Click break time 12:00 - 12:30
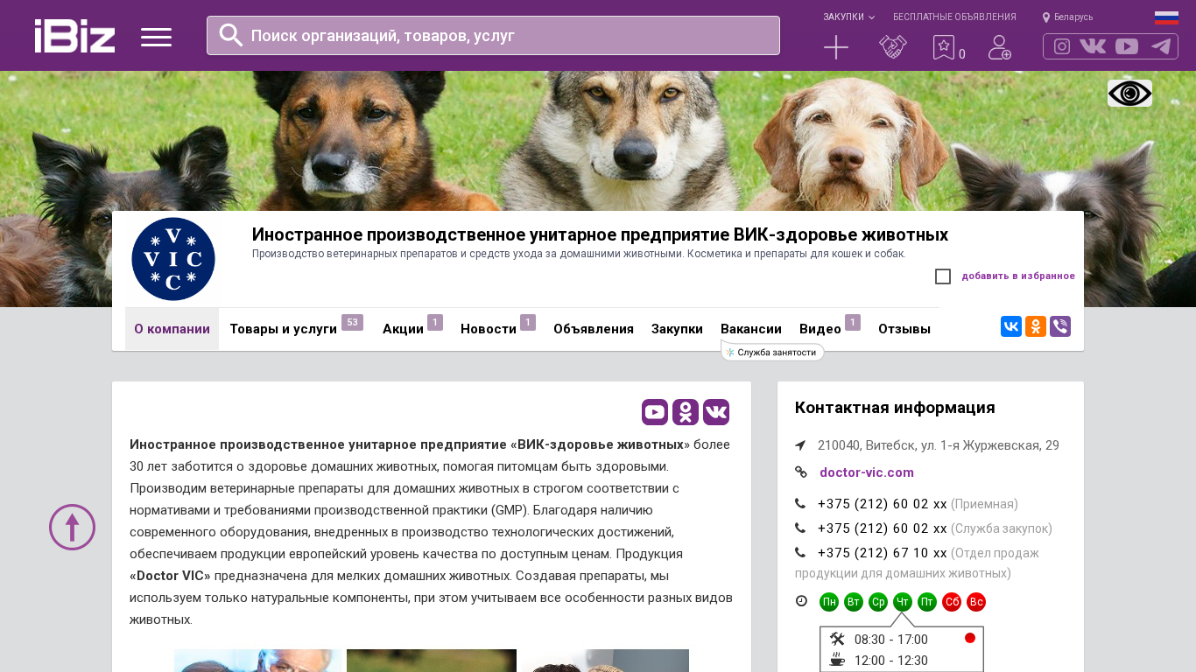Image resolution: width=1196 pixels, height=672 pixels. [x=891, y=661]
